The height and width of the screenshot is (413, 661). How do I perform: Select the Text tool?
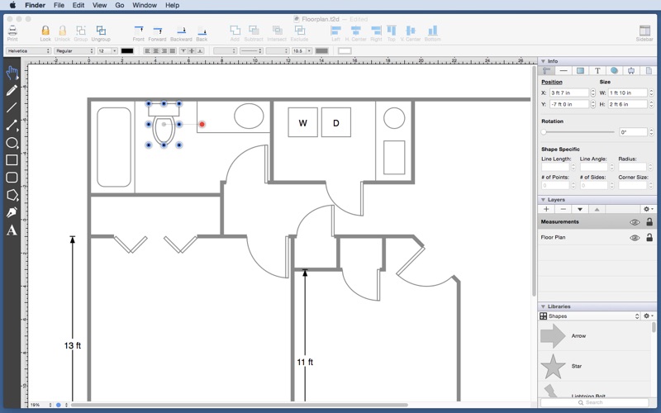pyautogui.click(x=12, y=230)
